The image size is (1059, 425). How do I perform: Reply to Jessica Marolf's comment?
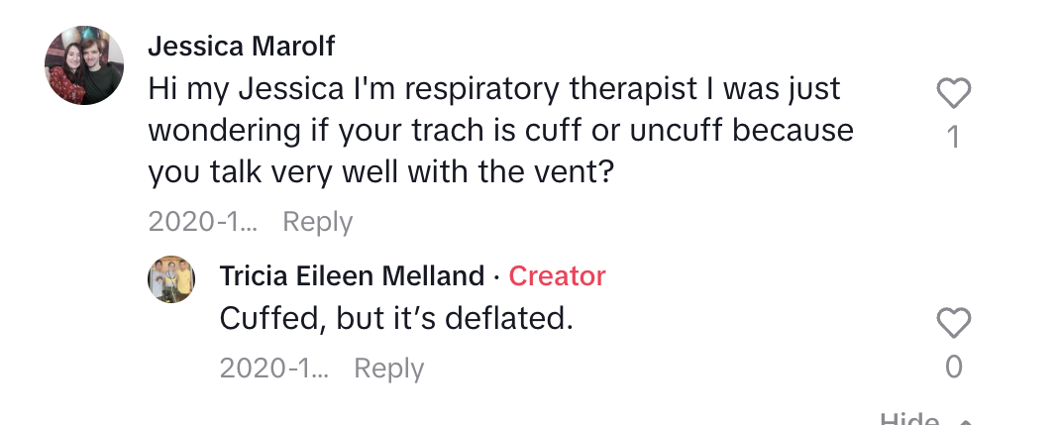click(x=317, y=222)
